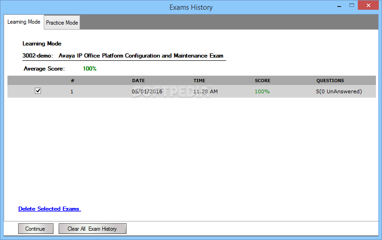The height and width of the screenshot is (240, 382).
Task: Click the exam number 1 cell
Action: pos(72,91)
